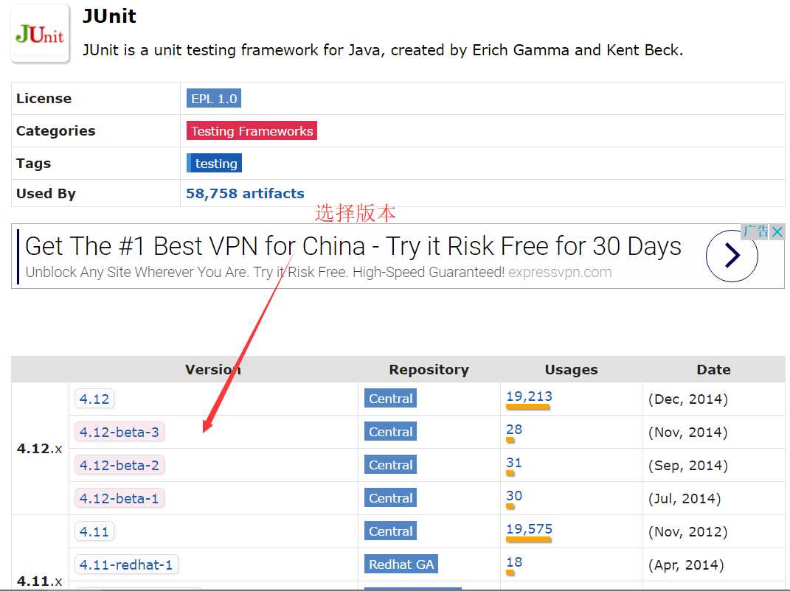Image resolution: width=790 pixels, height=591 pixels.
Task: Click Central repository badge for 4.12
Action: click(390, 399)
